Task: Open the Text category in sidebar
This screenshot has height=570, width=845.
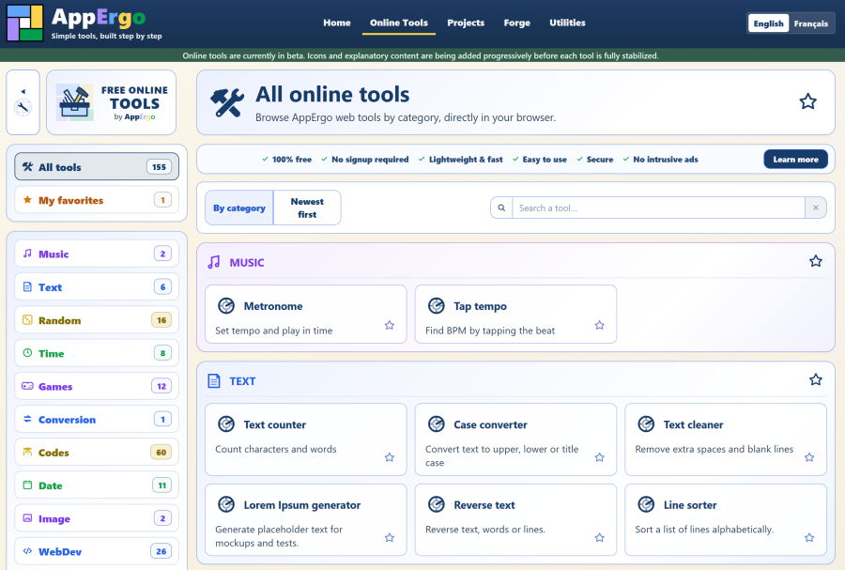Action: [x=97, y=286]
